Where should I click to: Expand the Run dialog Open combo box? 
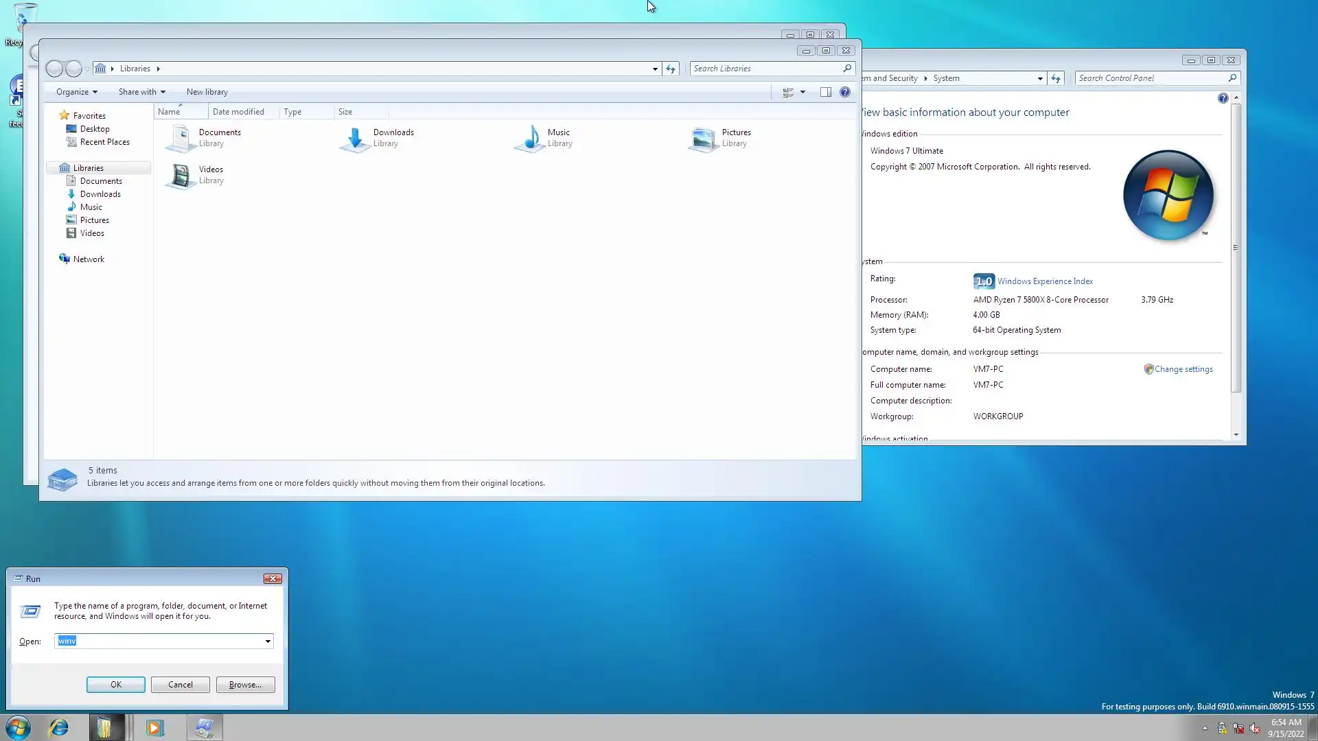[268, 641]
